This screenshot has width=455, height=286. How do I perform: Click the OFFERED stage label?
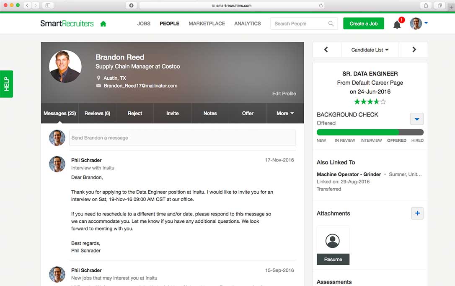396,140
